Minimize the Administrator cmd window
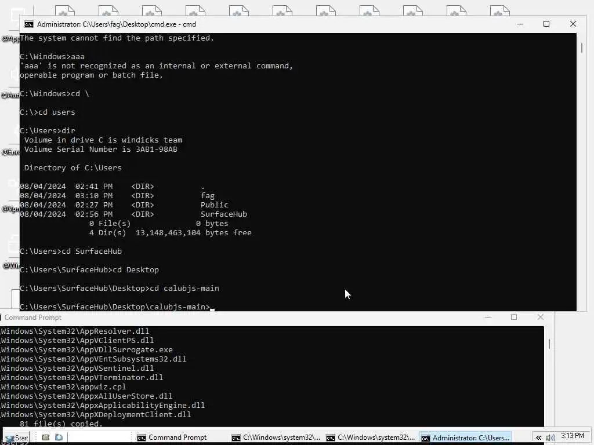Image resolution: width=594 pixels, height=445 pixels. click(520, 24)
